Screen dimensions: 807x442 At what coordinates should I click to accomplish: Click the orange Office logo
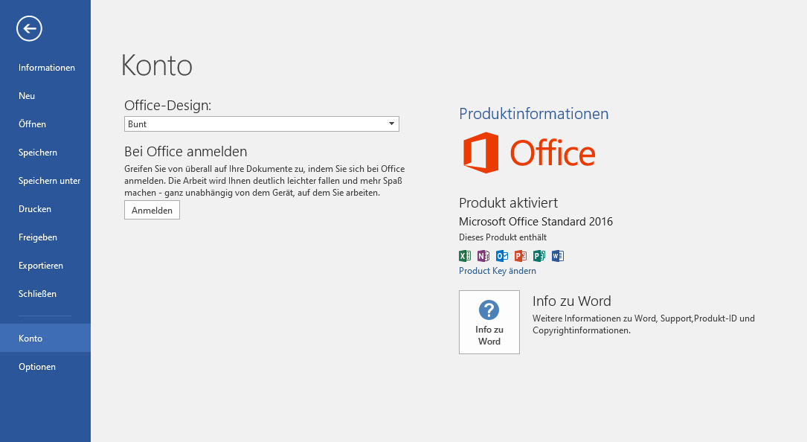pos(529,153)
